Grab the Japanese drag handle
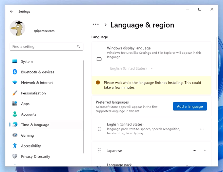The image size is (223, 172). click(99, 150)
